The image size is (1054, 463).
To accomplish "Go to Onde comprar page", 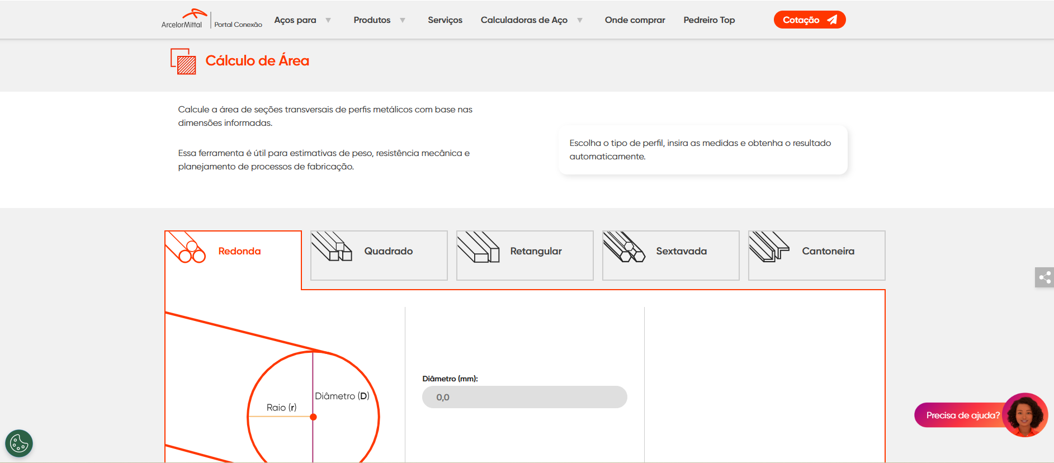I will coord(635,20).
